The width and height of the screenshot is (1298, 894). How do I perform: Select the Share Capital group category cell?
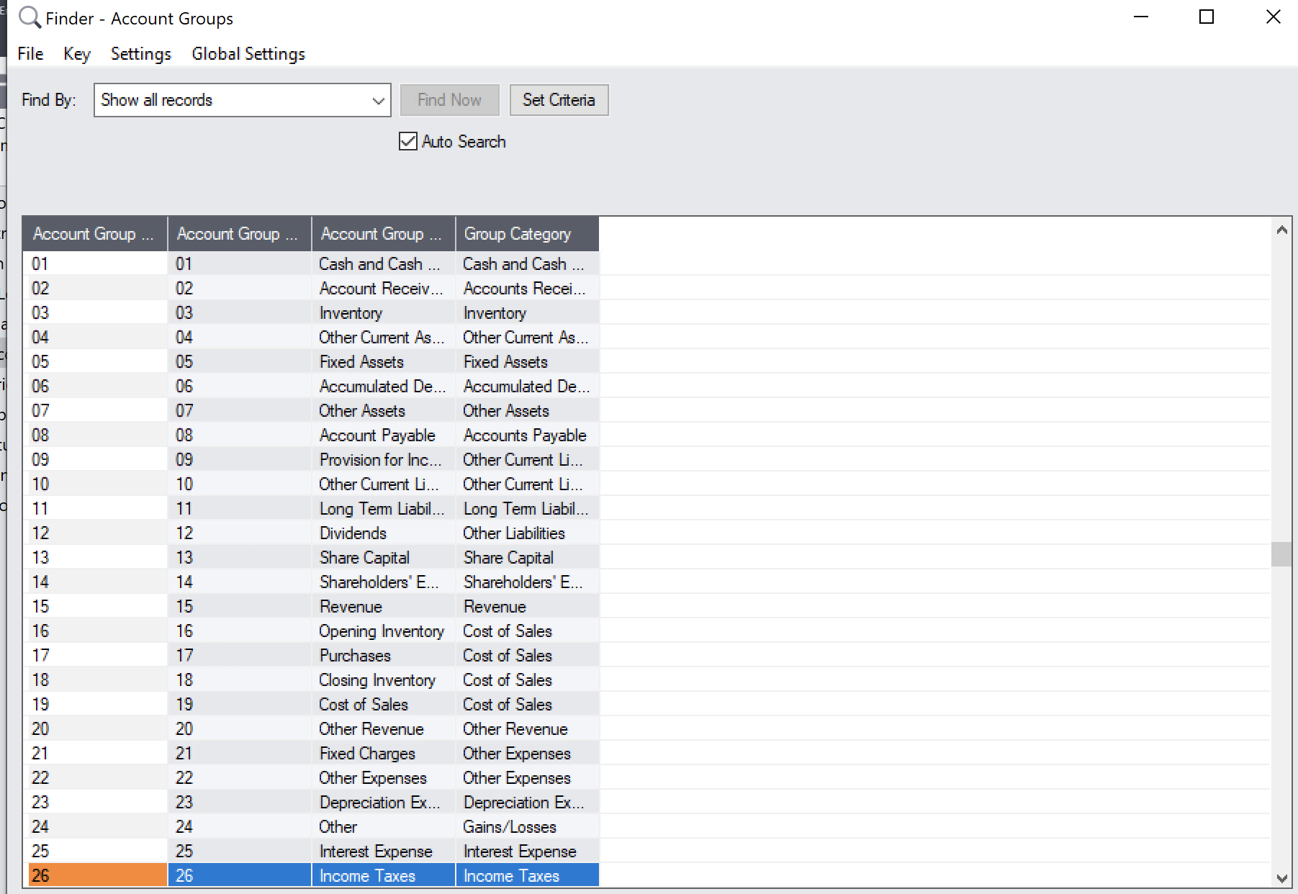click(528, 558)
